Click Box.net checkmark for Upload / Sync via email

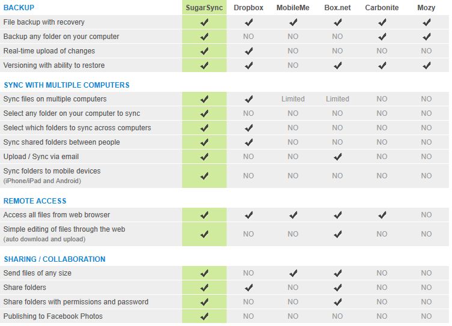(337, 157)
